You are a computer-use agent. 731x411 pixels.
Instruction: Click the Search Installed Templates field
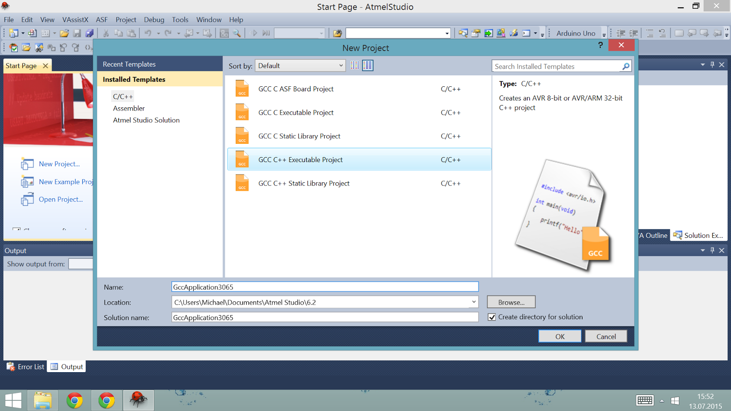pos(557,66)
